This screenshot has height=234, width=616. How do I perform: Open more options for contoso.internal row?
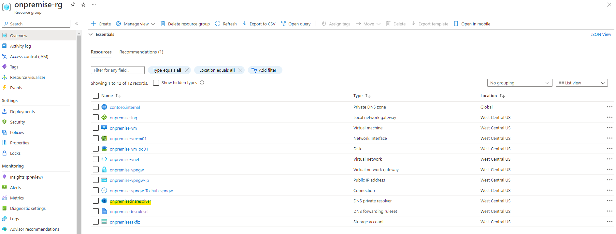click(x=609, y=107)
